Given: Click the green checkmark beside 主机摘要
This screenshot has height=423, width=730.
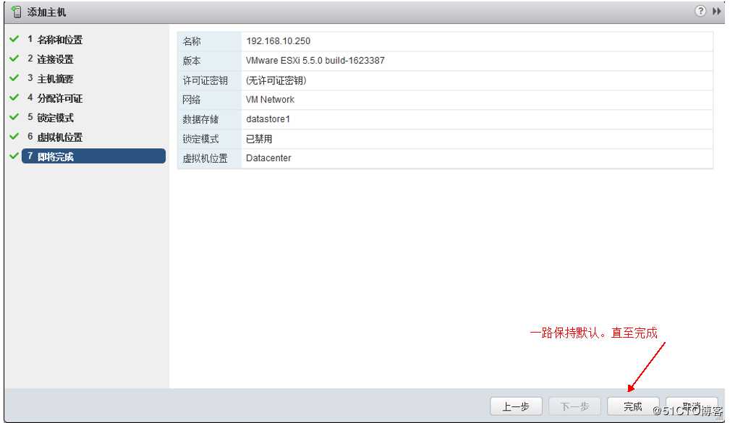Looking at the screenshot, I should coord(14,78).
